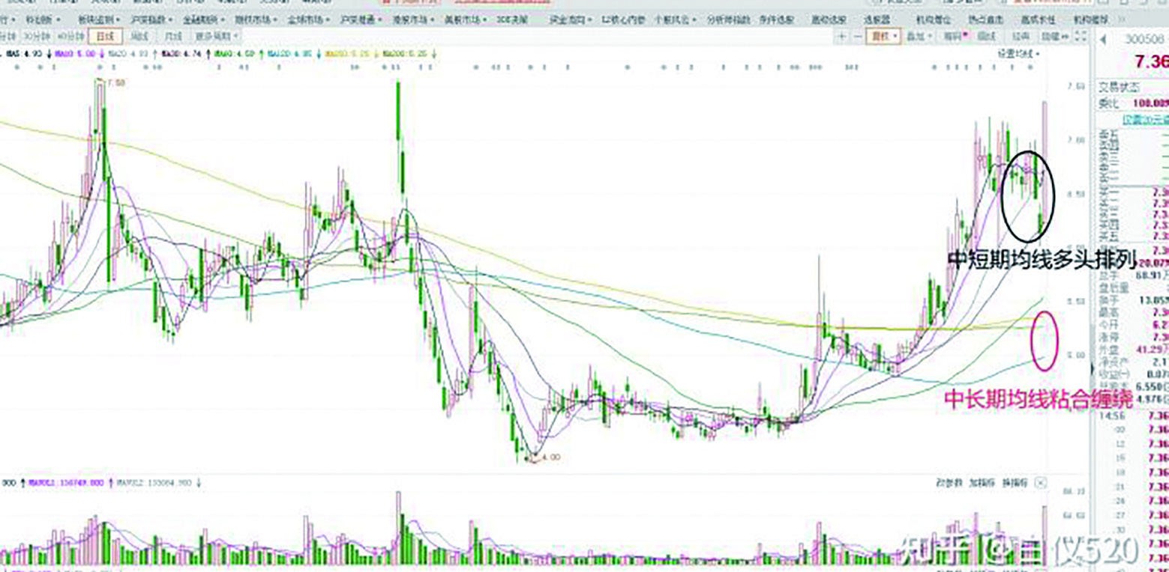Close the volume indicator pane with its X icon
This screenshot has height=572, width=1169.
tap(1041, 484)
